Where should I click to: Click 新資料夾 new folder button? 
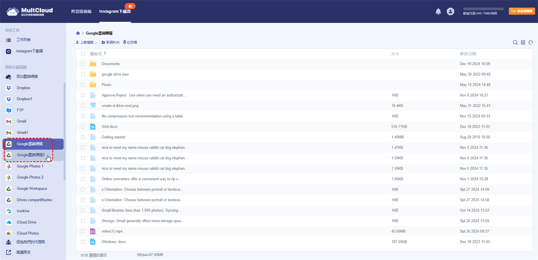111,42
